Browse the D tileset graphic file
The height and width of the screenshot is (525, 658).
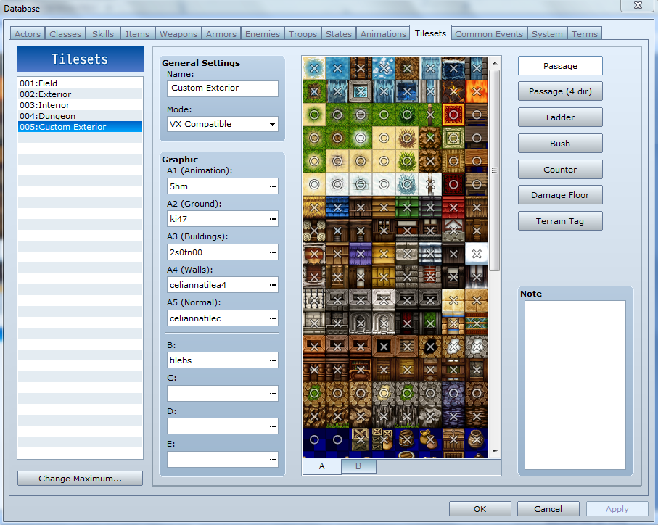point(273,426)
